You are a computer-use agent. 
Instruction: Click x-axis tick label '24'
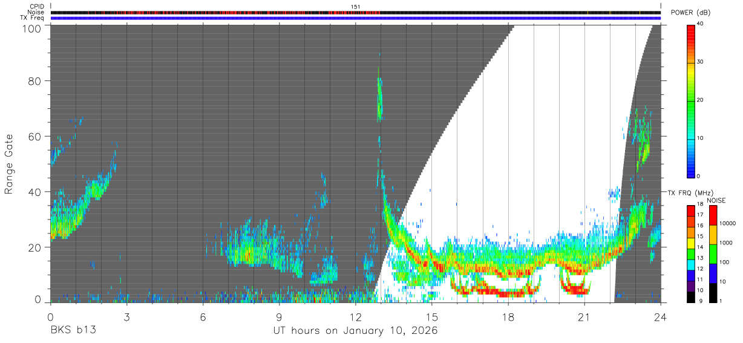pos(660,316)
